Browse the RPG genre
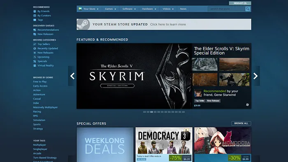Screen dimensions: 288x162 pyautogui.click(x=35, y=116)
